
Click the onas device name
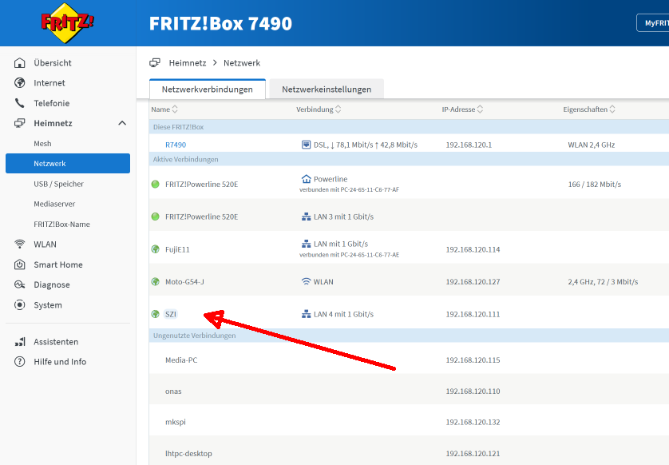[173, 391]
